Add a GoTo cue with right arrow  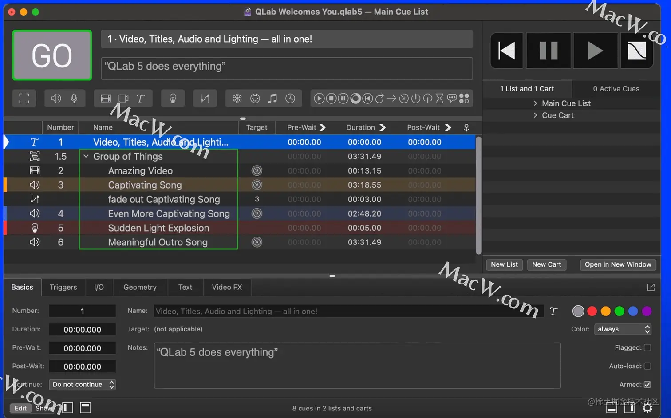[x=391, y=99]
